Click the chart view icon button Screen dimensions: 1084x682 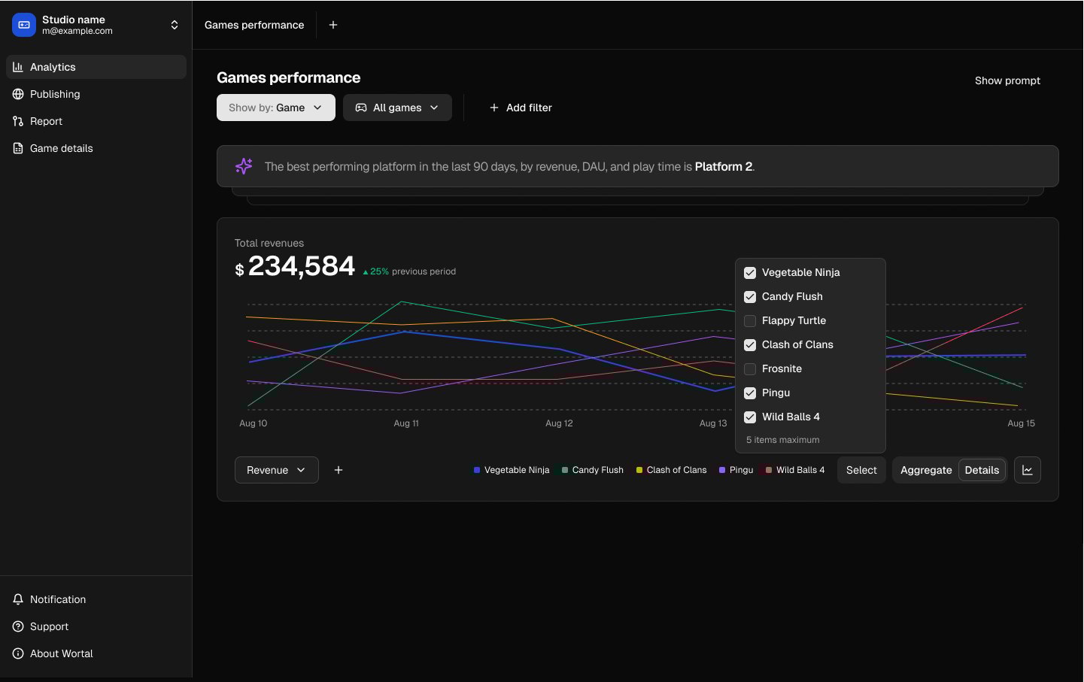(1027, 470)
